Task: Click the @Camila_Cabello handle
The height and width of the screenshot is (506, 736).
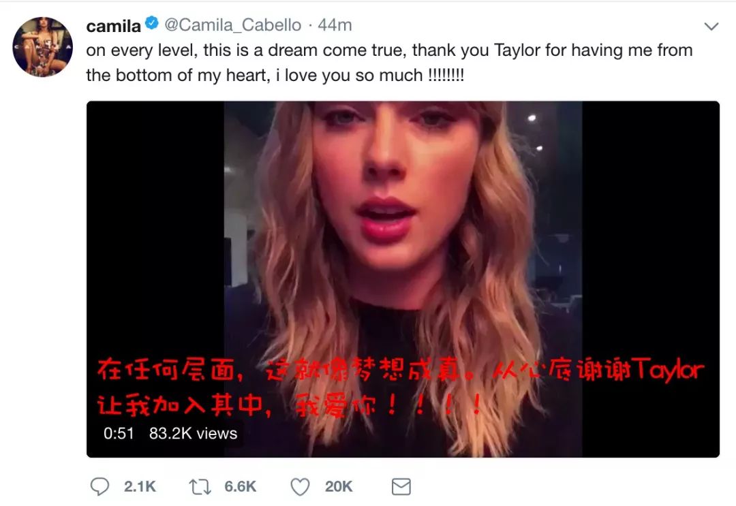Action: pyautogui.click(x=233, y=25)
